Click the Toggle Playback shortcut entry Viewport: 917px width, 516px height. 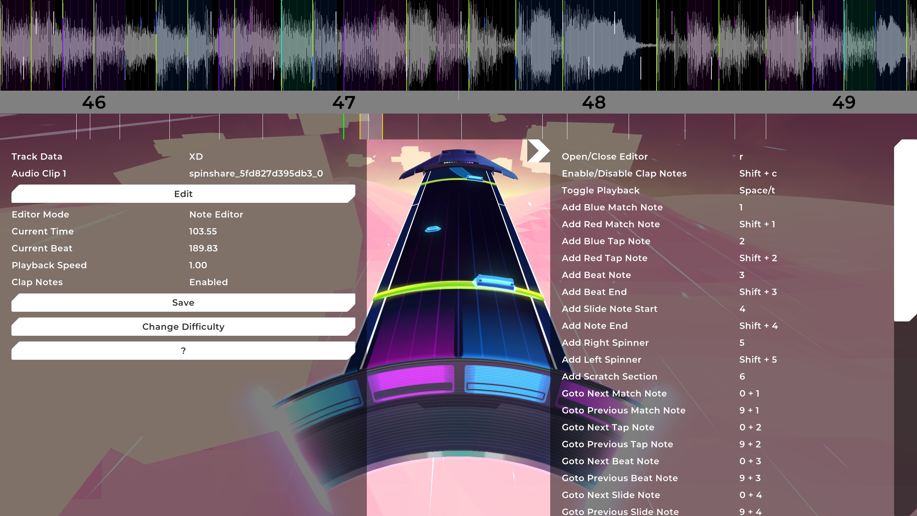coord(600,191)
